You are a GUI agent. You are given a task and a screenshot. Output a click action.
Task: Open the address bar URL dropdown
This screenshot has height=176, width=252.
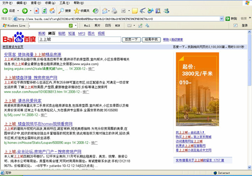221,19
